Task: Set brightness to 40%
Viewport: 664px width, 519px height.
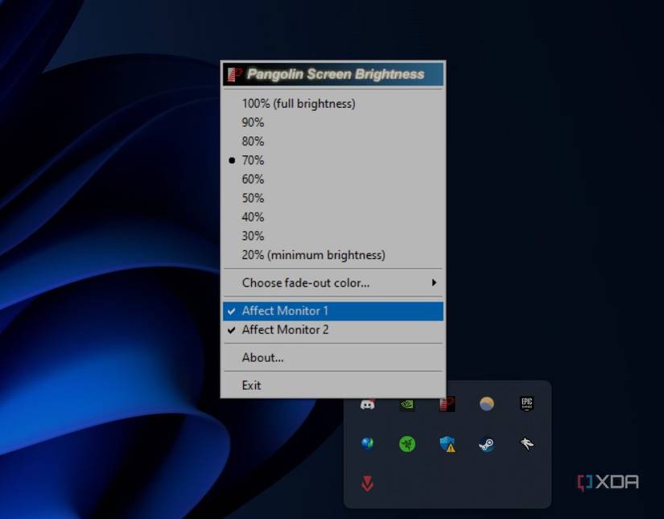Action: (x=333, y=217)
